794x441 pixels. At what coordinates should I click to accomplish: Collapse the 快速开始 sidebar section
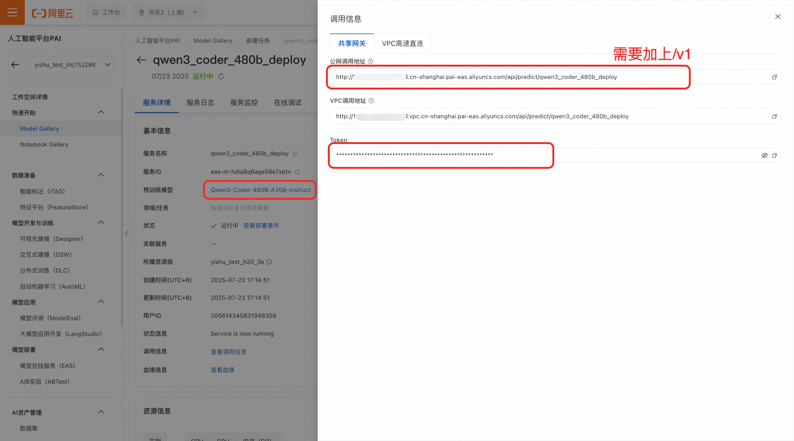click(x=101, y=112)
